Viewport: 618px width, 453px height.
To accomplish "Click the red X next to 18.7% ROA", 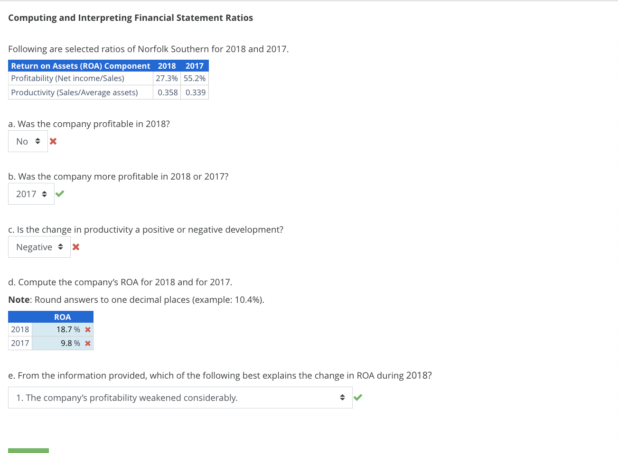I will (x=87, y=329).
